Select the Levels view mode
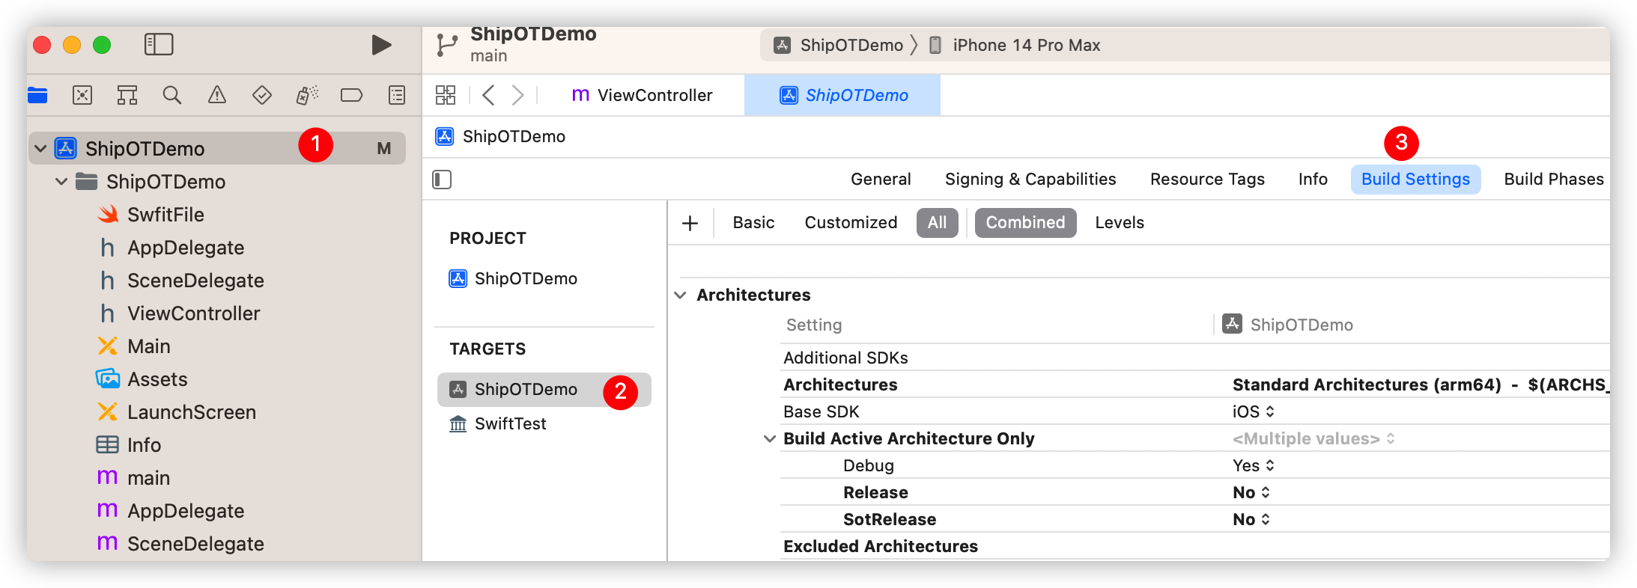This screenshot has width=1637, height=588. click(1120, 223)
